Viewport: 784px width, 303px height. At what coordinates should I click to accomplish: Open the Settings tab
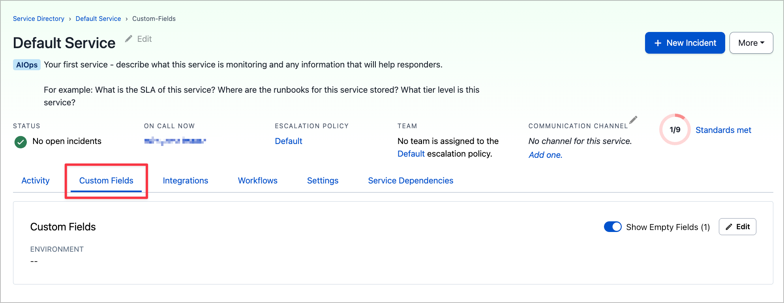pyautogui.click(x=323, y=181)
